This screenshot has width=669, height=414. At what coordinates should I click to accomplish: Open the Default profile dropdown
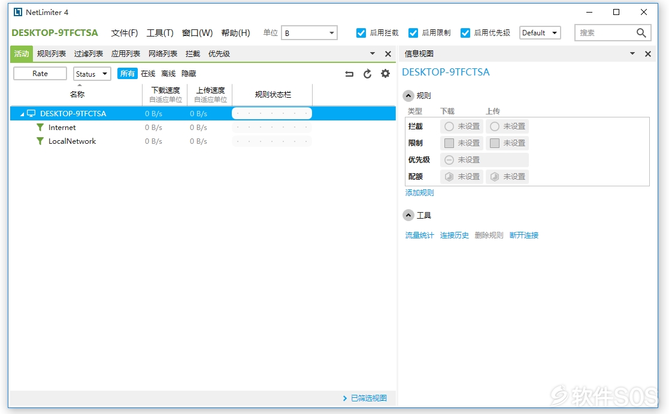pyautogui.click(x=540, y=33)
